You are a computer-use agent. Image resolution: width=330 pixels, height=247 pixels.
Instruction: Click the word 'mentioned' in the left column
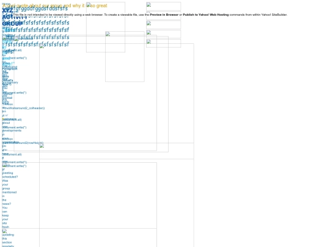click(9, 192)
